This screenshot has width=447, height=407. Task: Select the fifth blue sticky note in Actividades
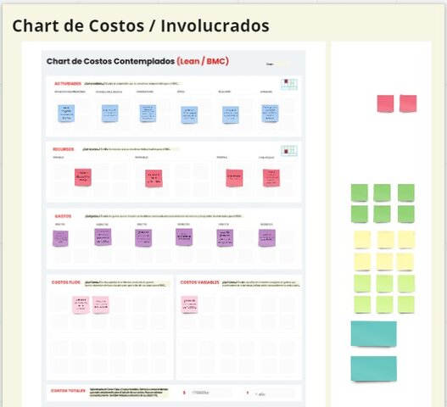point(231,115)
